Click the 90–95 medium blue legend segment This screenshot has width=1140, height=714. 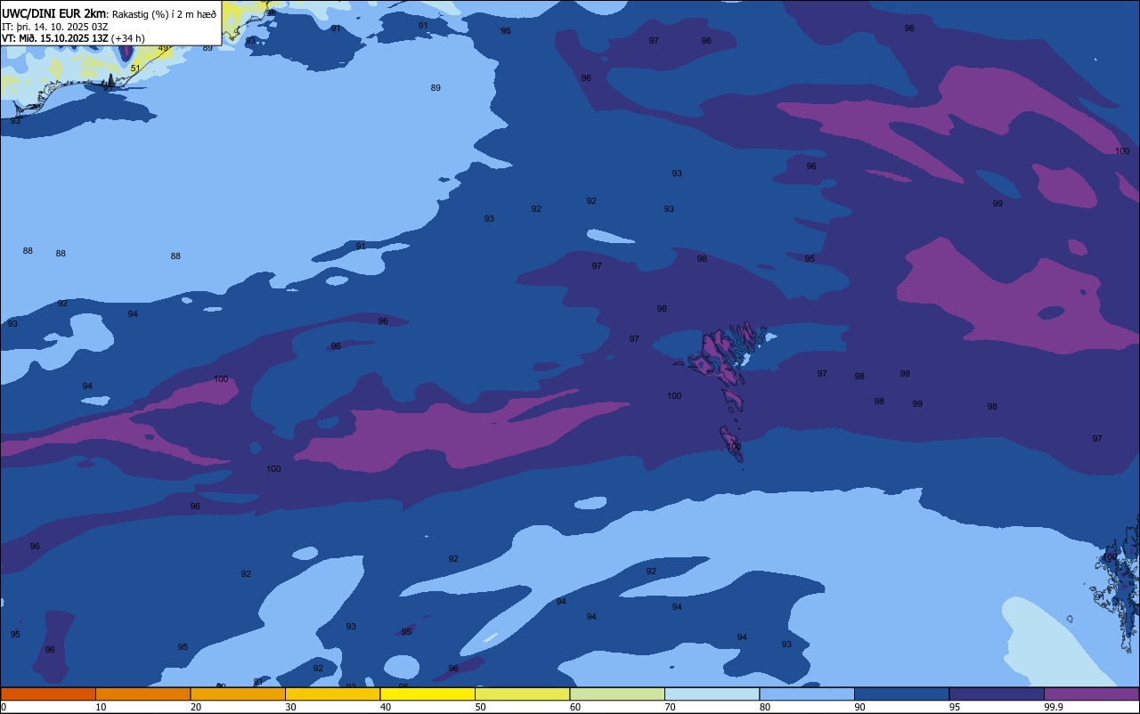901,694
